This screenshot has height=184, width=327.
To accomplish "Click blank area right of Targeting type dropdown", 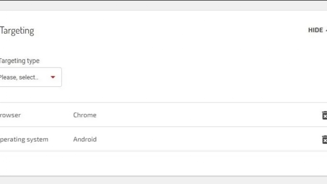I will [176, 77].
